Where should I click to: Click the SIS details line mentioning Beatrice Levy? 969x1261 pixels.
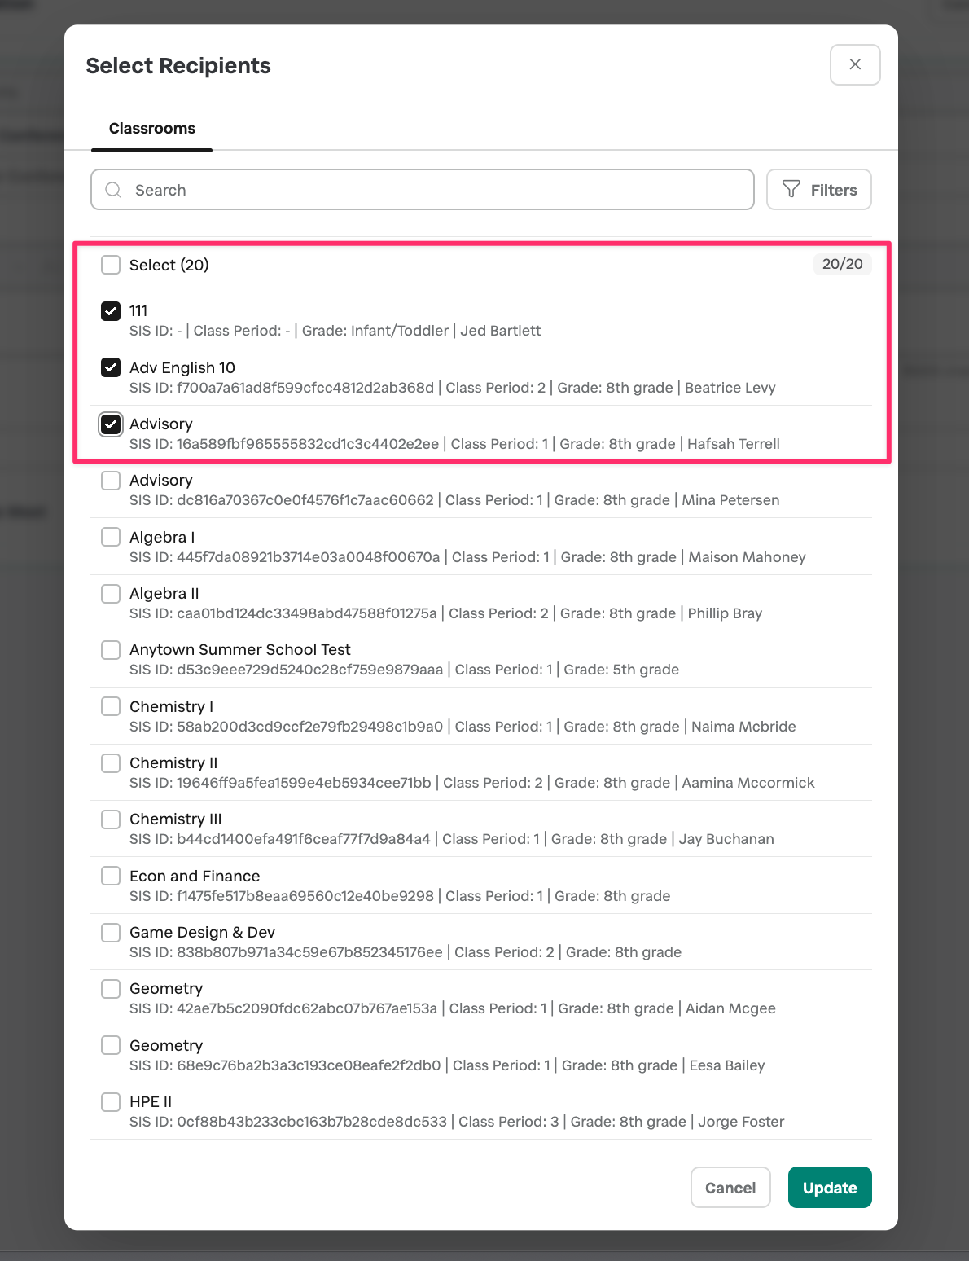click(x=452, y=388)
